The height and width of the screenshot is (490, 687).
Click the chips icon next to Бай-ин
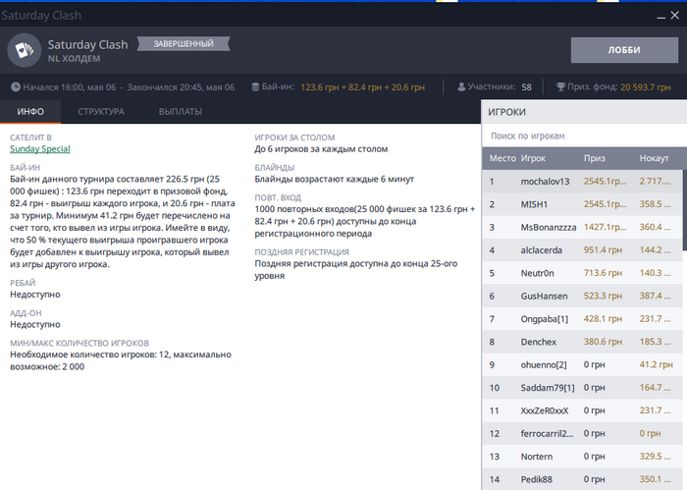pyautogui.click(x=255, y=86)
